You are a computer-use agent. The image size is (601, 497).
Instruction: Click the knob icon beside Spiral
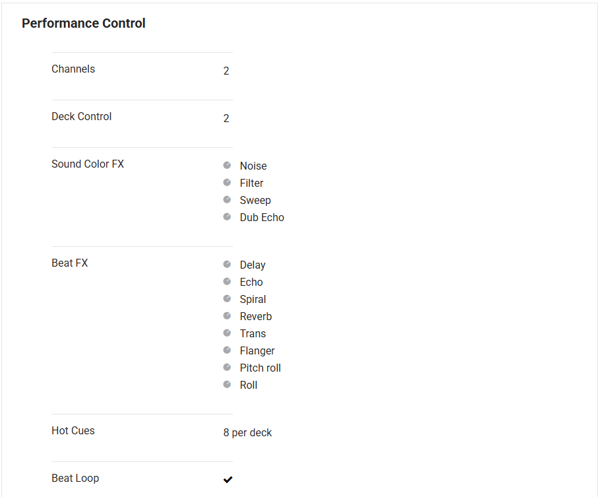coord(227,298)
